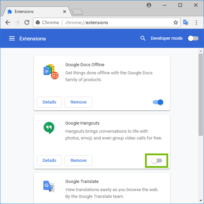Click the vertical scrollbar thumb
The width and height of the screenshot is (204, 204).
coord(201,95)
